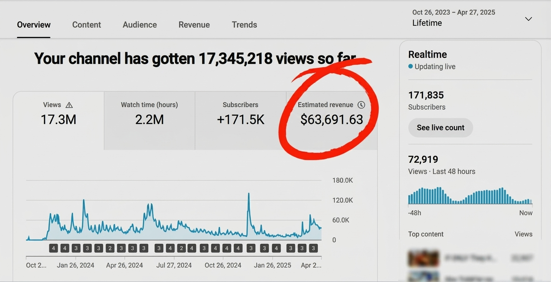Viewport: 551px width, 282px height.
Task: Click the Jan 26, 2025 axis date
Action: (272, 265)
